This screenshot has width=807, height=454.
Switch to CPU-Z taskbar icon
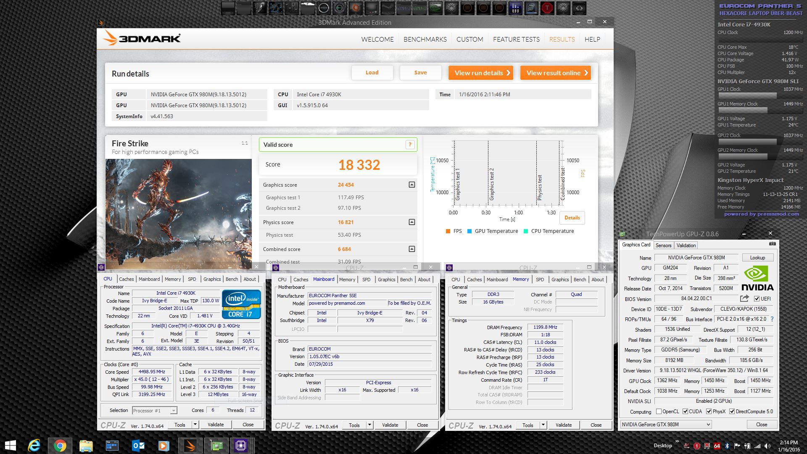[241, 446]
